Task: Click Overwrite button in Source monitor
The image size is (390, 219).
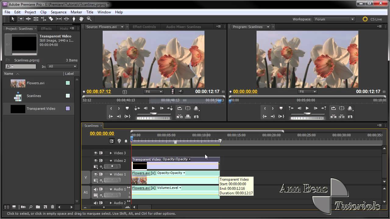Action: coord(188,116)
